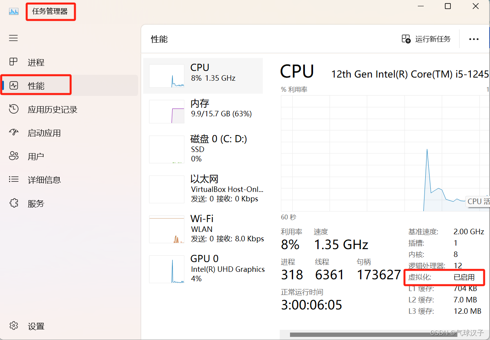Viewport: 490px width, 340px height.
Task: Click the 6361 线程 count value
Action: click(330, 275)
